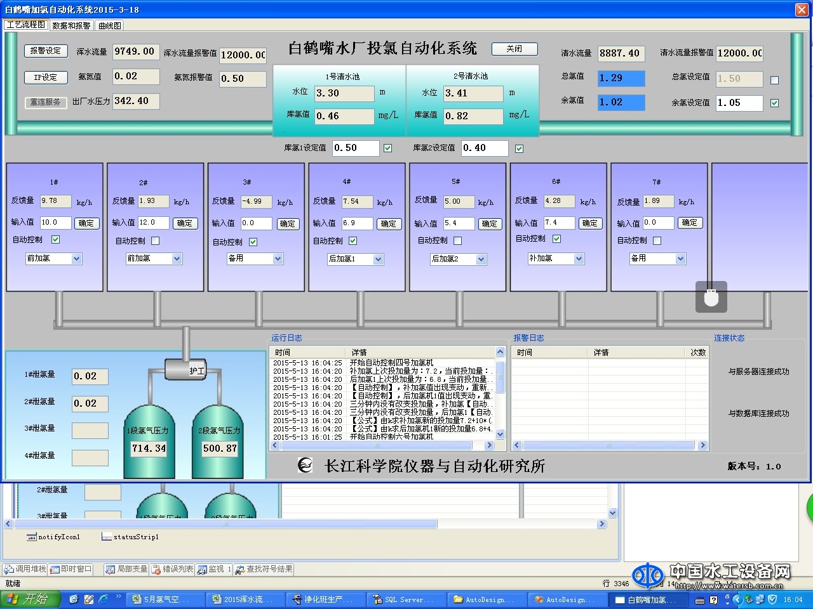The height and width of the screenshot is (609, 813).
Task: Enable 自动控制 for chlorinator 4#
Action: tap(353, 240)
